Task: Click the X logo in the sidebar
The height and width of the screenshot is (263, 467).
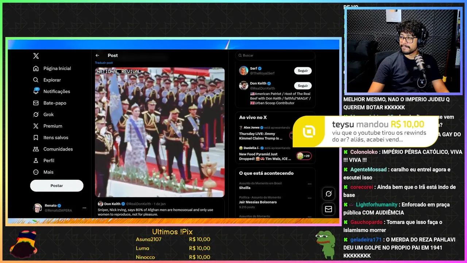Action: coord(36,56)
